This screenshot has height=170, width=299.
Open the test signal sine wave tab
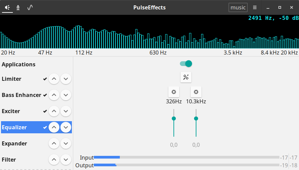coord(30,8)
